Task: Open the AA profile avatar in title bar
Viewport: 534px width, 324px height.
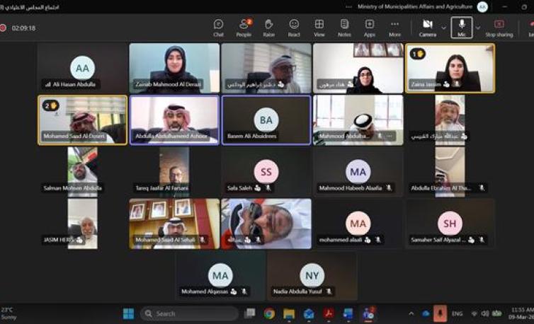Action: [502, 6]
